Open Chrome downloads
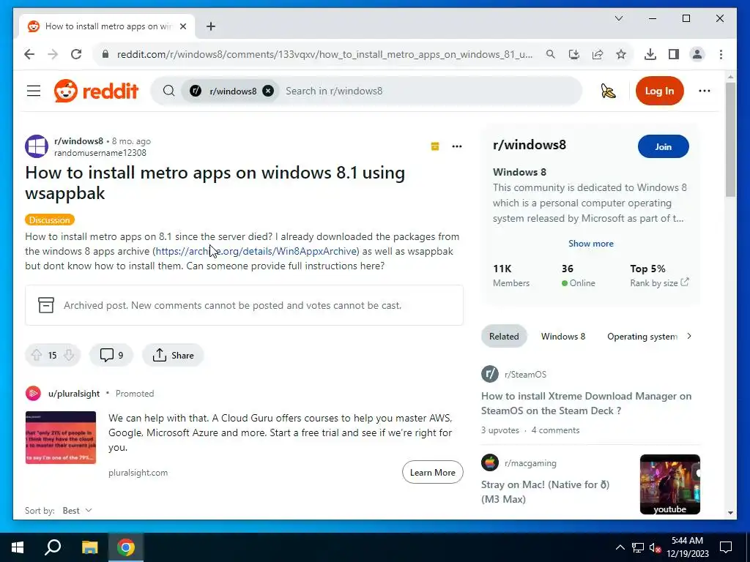Screen dimensions: 750x562 (650, 54)
